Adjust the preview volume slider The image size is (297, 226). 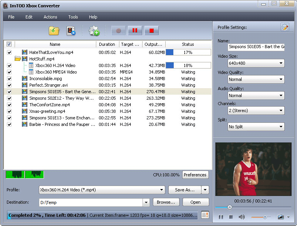[x=265, y=217]
